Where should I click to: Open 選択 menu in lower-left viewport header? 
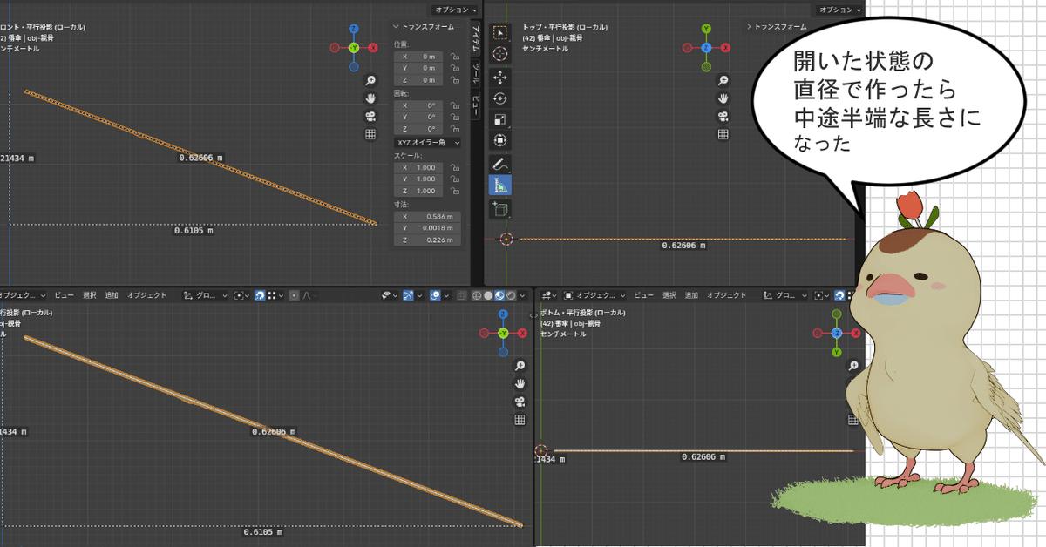click(90, 295)
